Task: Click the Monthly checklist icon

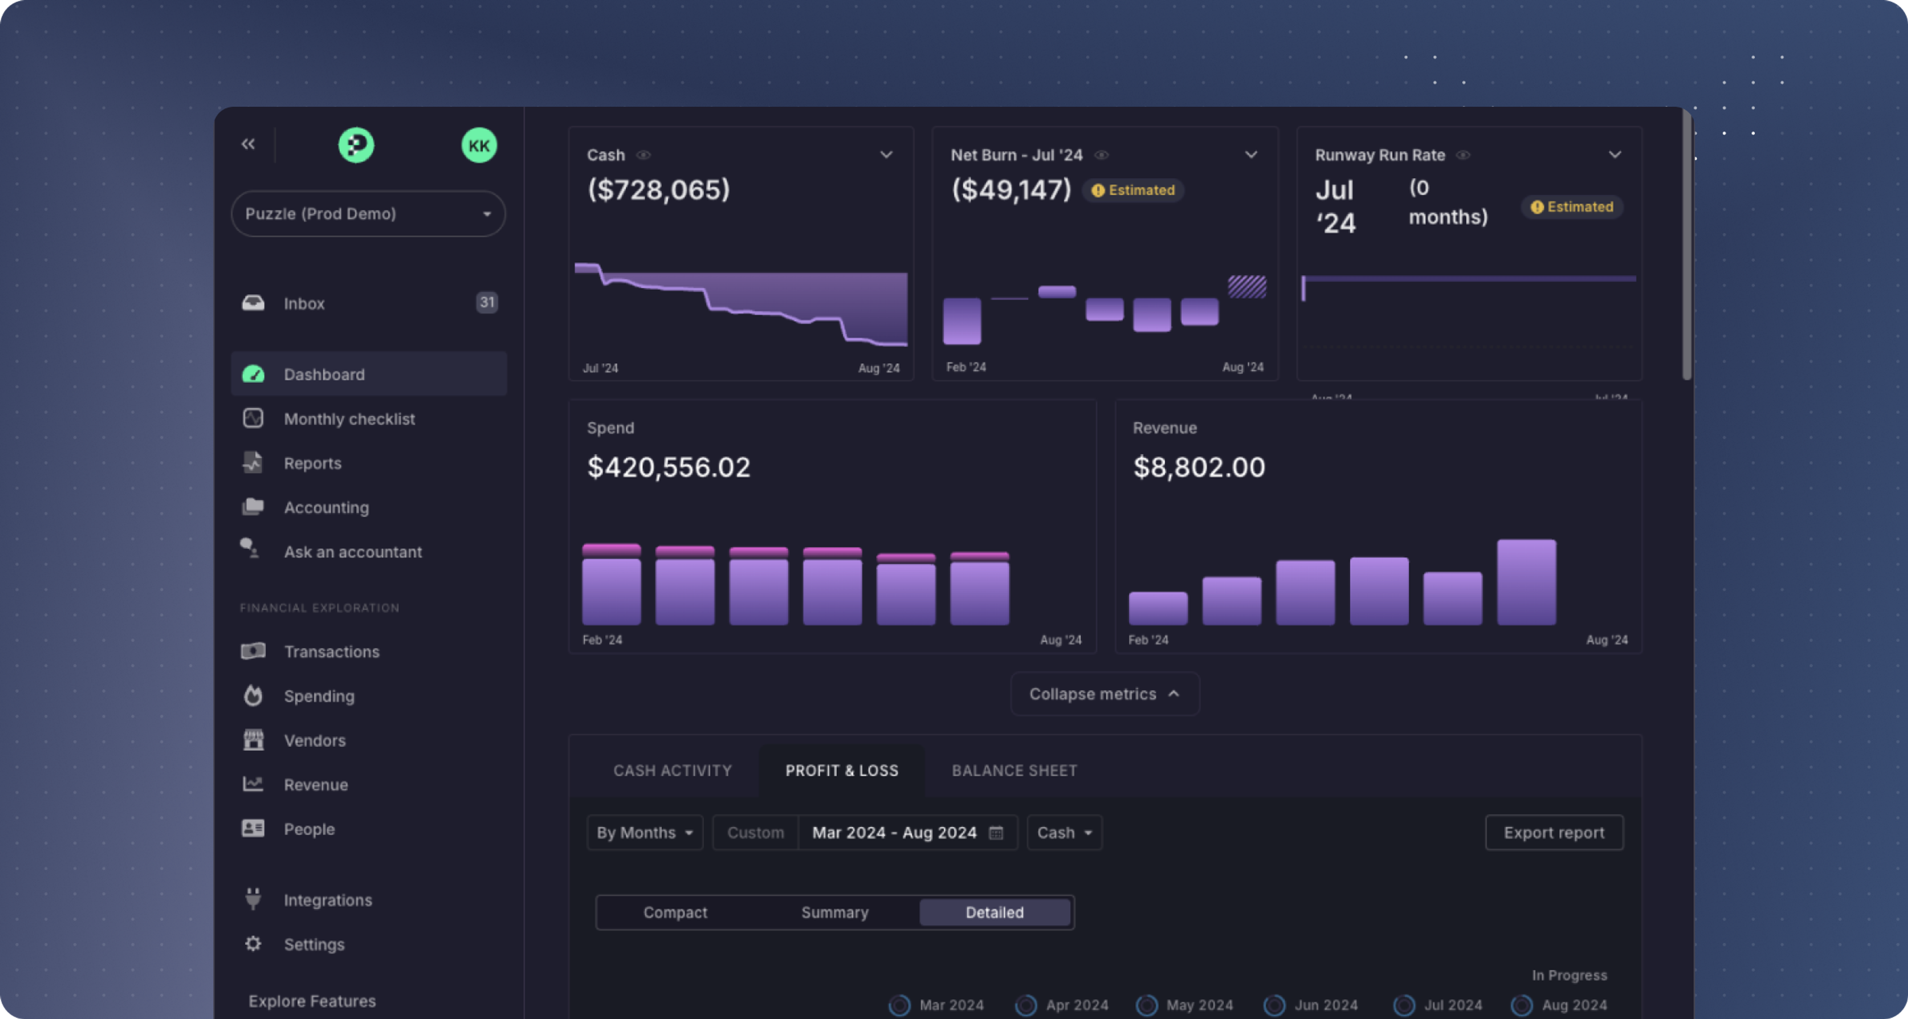Action: [253, 418]
